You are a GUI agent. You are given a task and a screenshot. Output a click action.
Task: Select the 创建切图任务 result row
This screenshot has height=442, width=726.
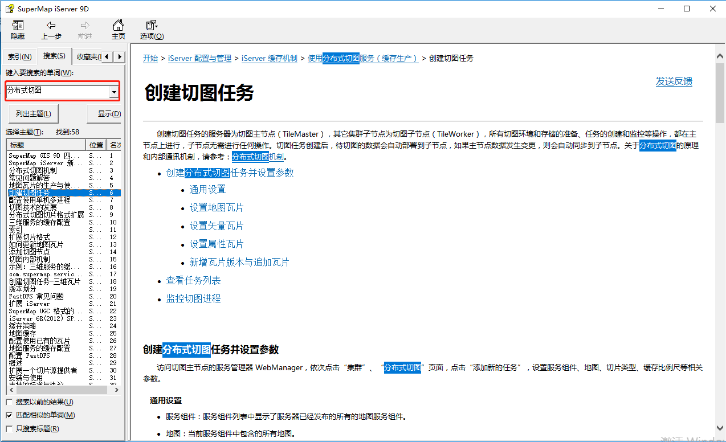pyautogui.click(x=64, y=193)
